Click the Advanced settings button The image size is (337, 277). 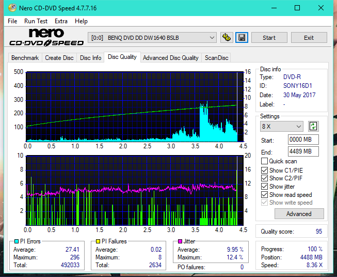299,214
